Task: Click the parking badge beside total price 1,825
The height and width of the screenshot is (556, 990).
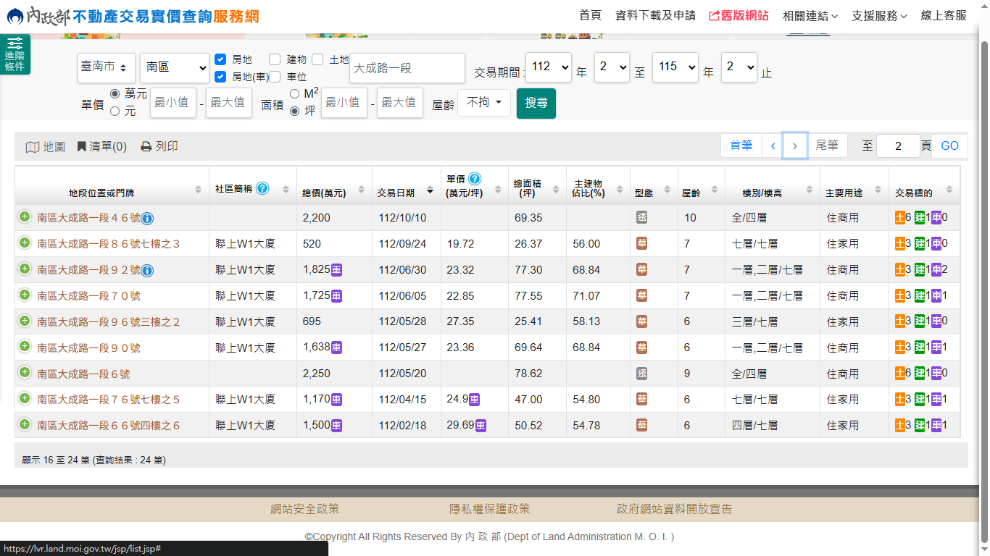Action: pyautogui.click(x=337, y=270)
